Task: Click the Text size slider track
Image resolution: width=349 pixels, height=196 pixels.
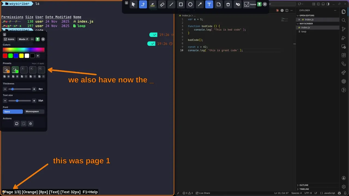Action: tap(20, 101)
